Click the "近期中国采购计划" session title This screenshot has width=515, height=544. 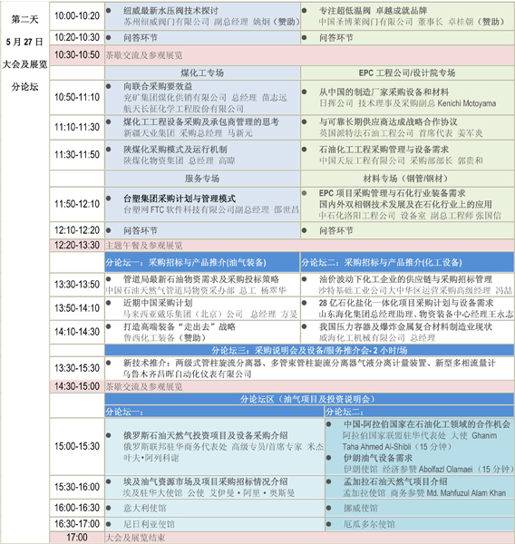[x=158, y=303]
